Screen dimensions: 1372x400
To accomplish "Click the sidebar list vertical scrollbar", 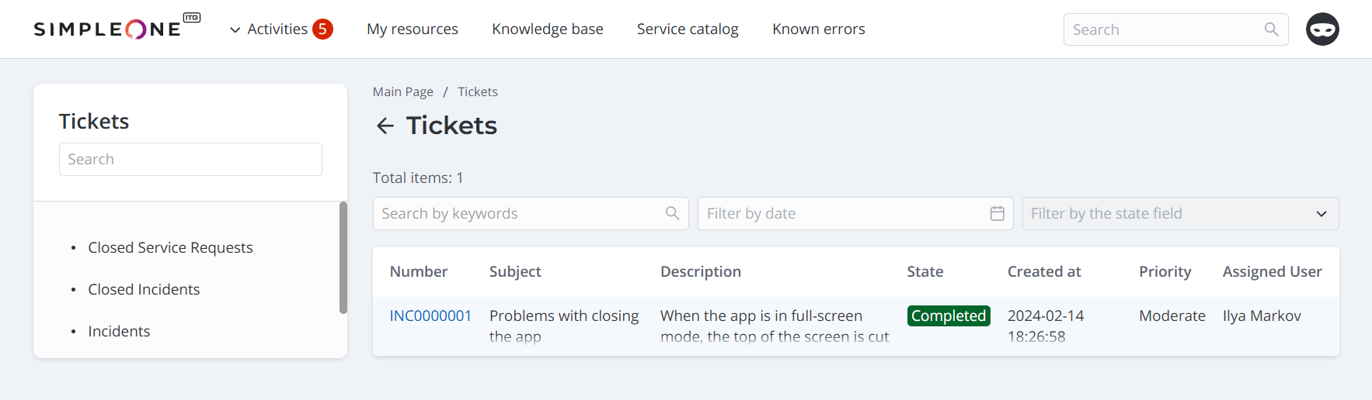I will tap(343, 257).
